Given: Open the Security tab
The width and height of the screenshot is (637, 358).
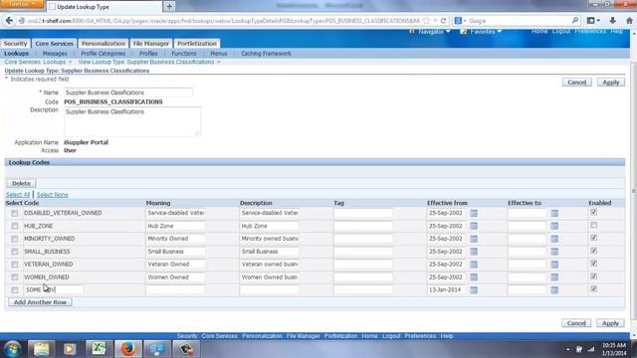Looking at the screenshot, I should click(x=16, y=44).
